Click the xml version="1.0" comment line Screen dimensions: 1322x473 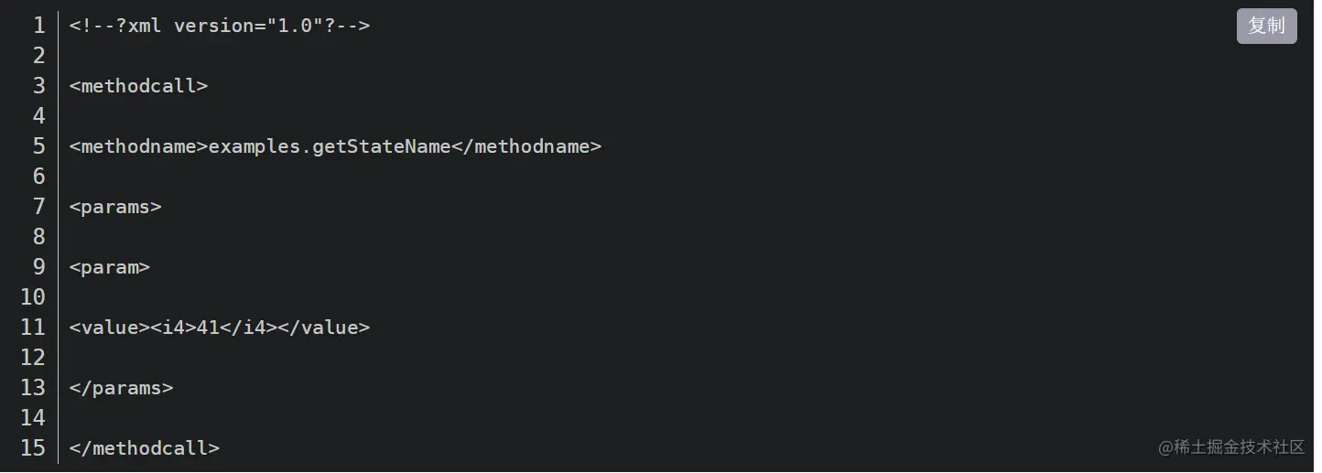pyautogui.click(x=220, y=26)
